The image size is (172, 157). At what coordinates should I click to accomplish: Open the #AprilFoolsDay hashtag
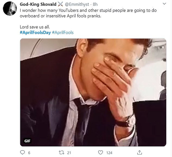coord(35,33)
